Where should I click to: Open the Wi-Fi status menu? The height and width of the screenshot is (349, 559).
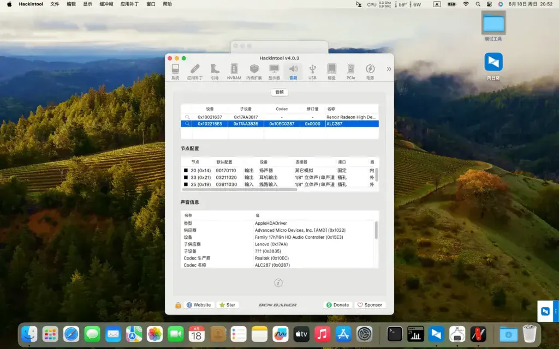(466, 4)
